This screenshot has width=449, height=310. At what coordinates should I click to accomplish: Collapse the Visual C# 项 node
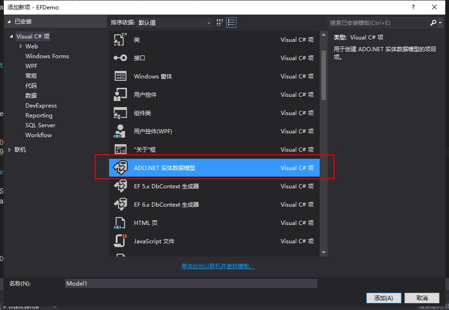tap(11, 36)
